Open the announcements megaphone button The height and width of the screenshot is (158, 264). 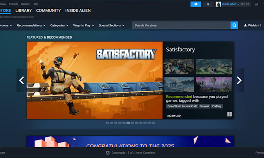coord(196,4)
